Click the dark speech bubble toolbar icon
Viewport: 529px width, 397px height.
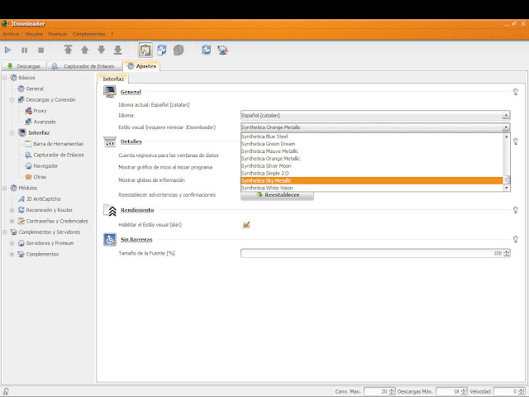(179, 50)
